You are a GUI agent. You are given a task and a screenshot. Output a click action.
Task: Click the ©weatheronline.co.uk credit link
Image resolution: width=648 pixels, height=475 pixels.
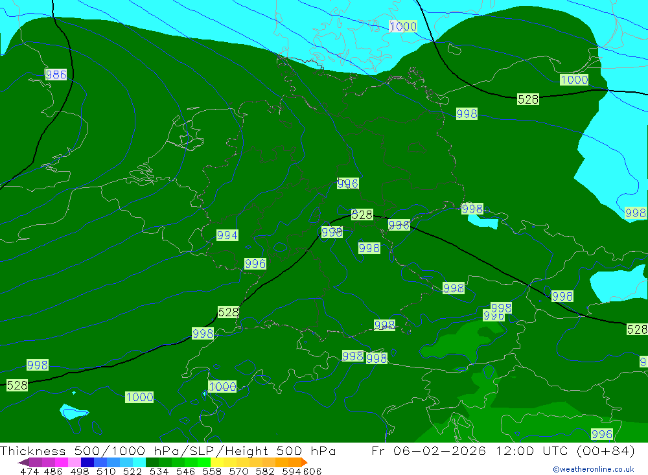pos(593,469)
